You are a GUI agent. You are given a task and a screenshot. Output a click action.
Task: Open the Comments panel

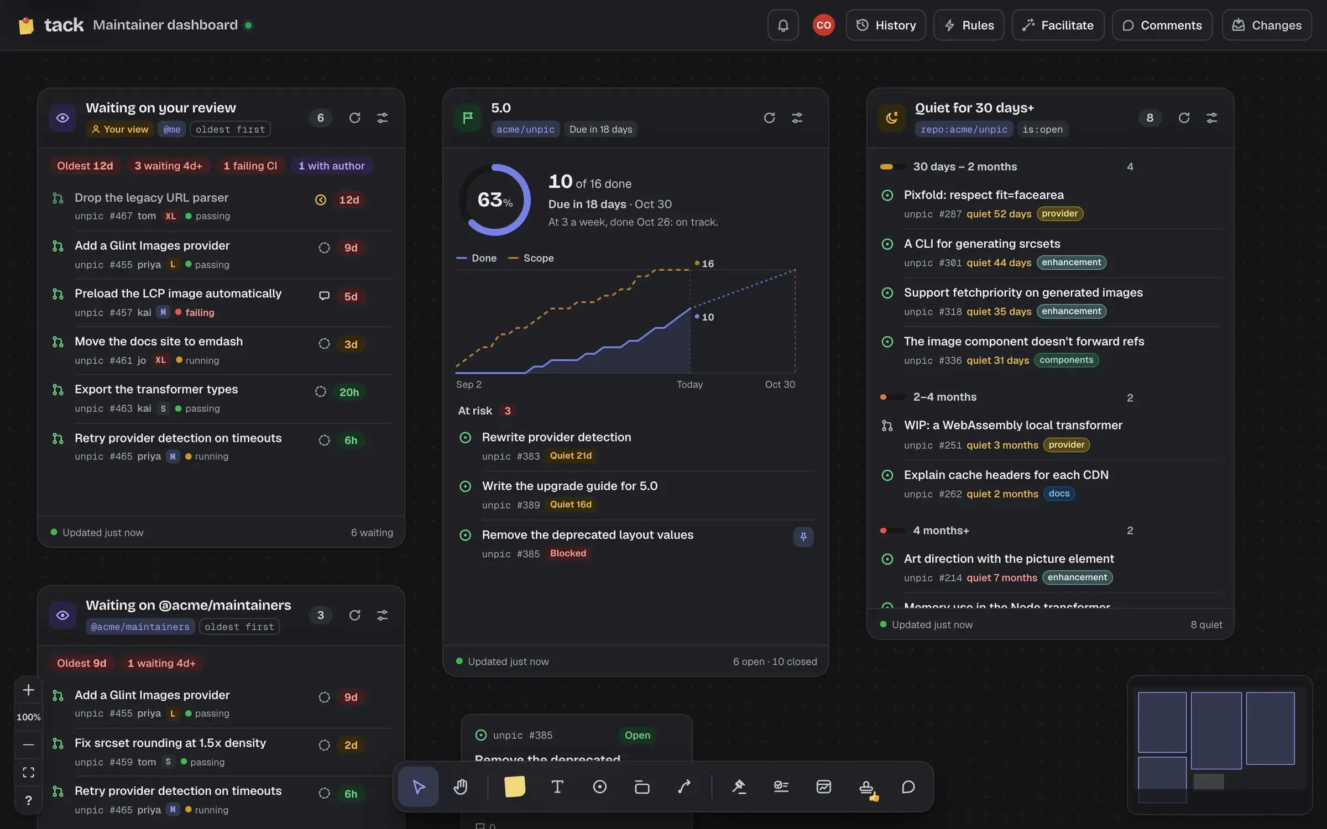click(x=1162, y=25)
